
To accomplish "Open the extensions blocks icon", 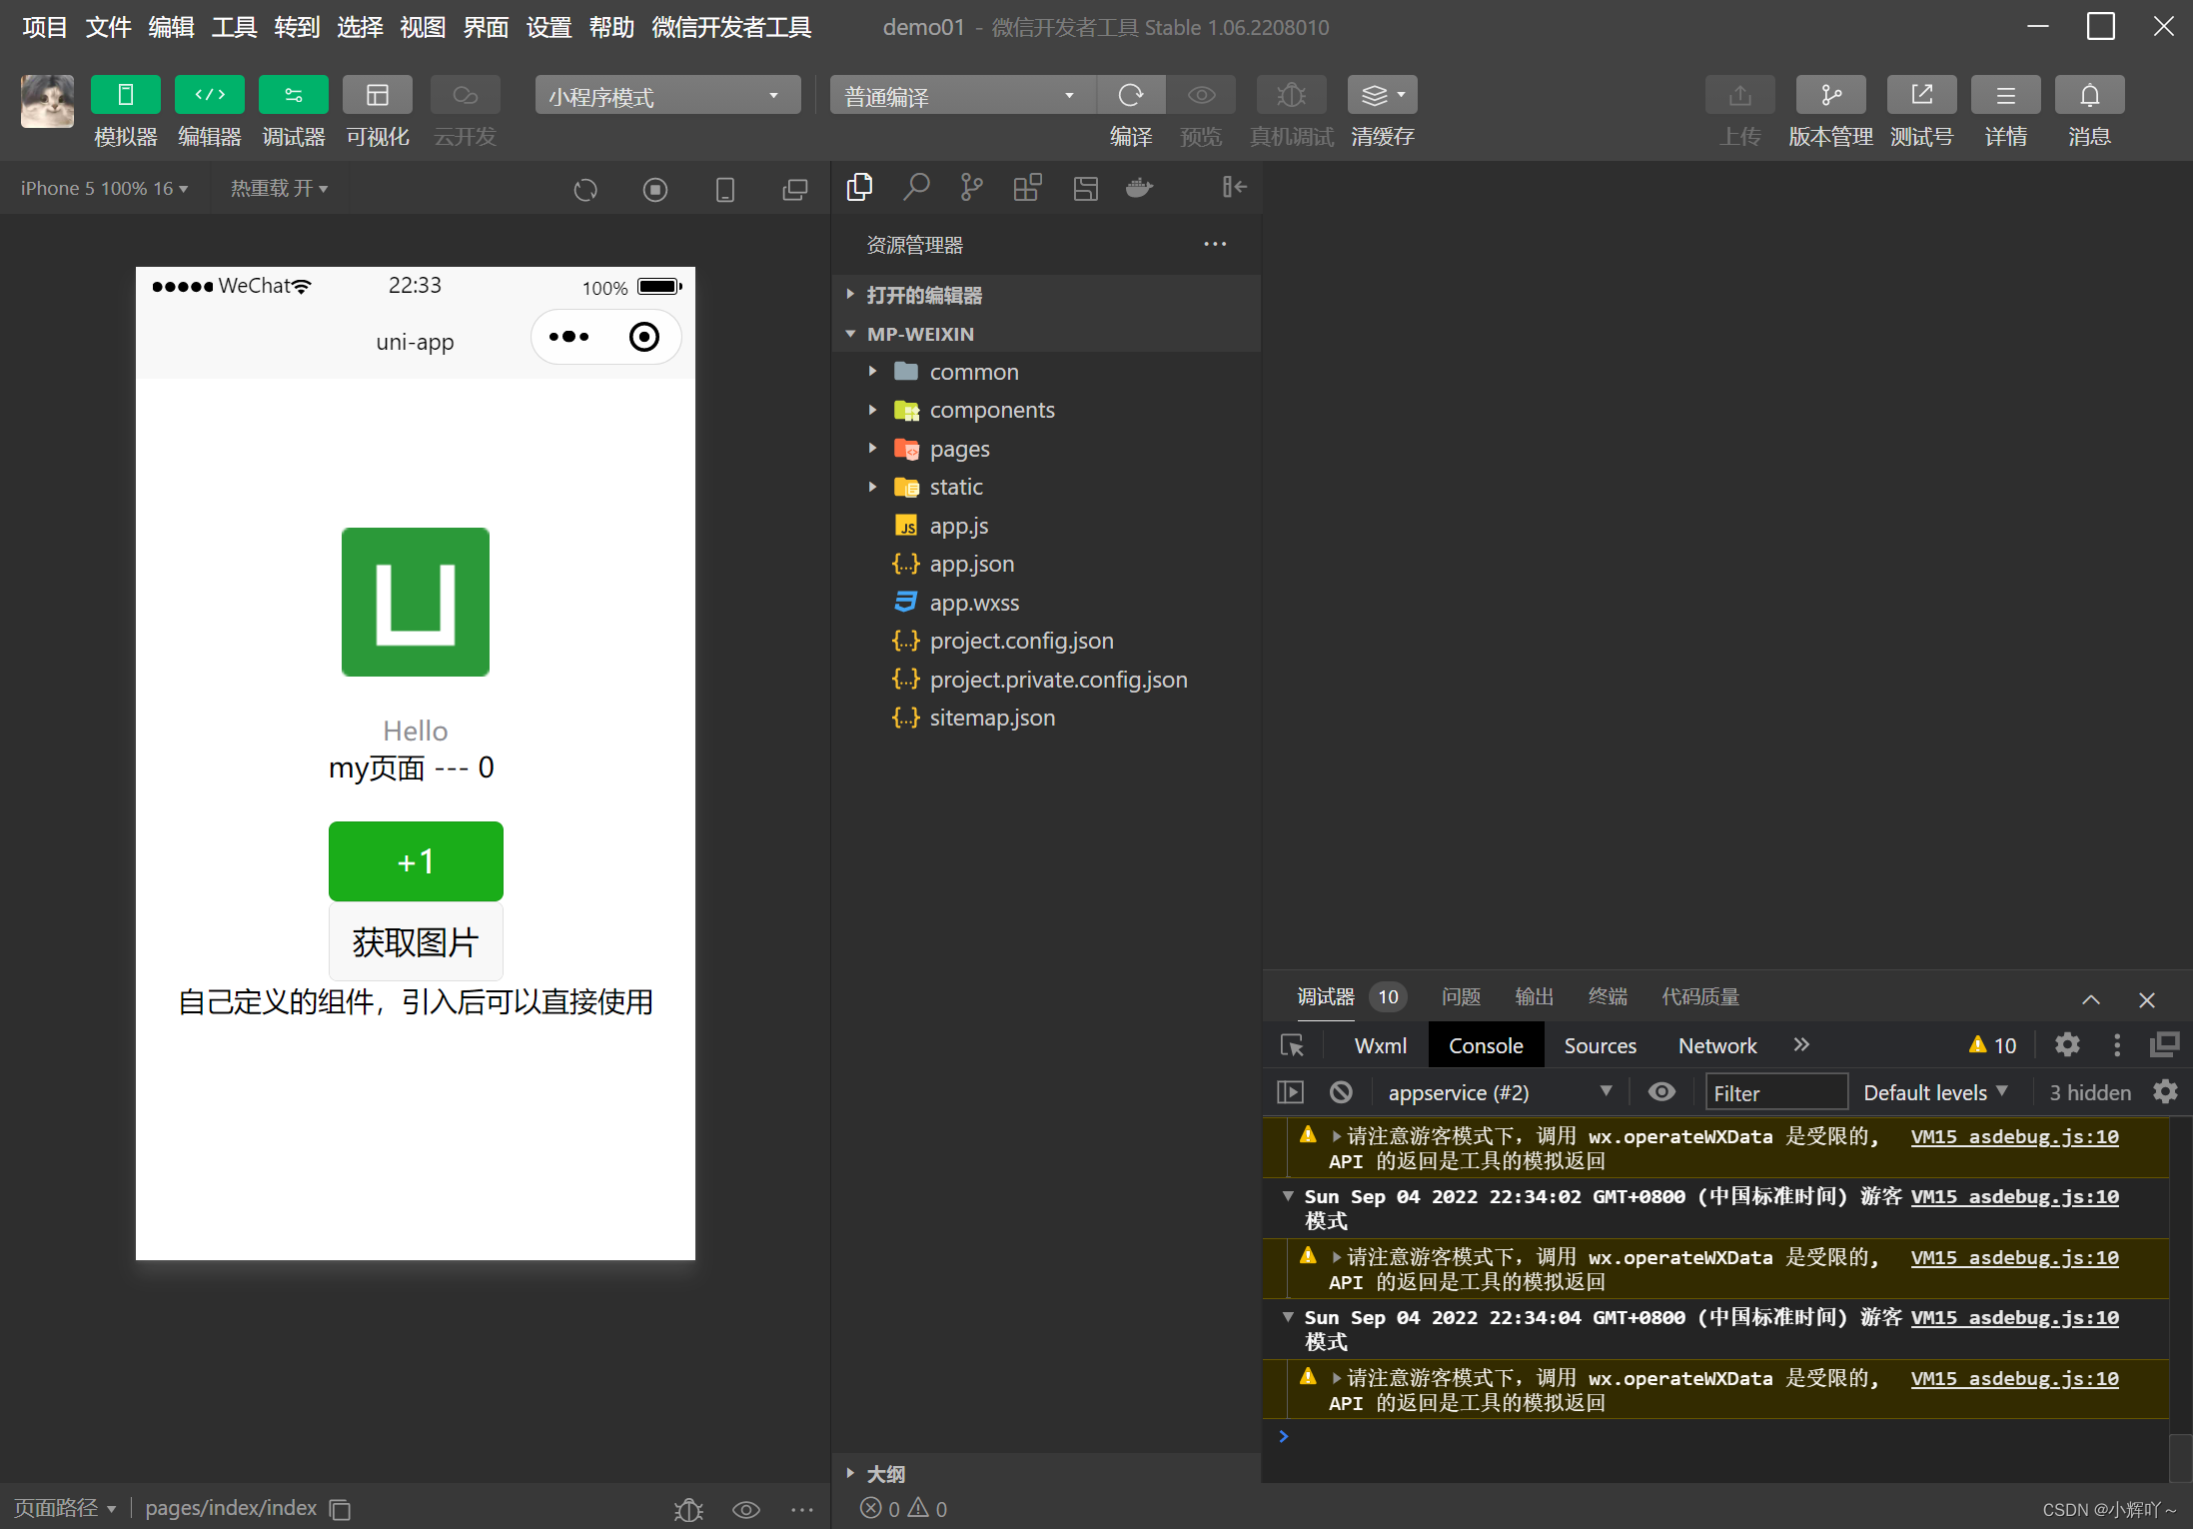I will [x=1027, y=187].
